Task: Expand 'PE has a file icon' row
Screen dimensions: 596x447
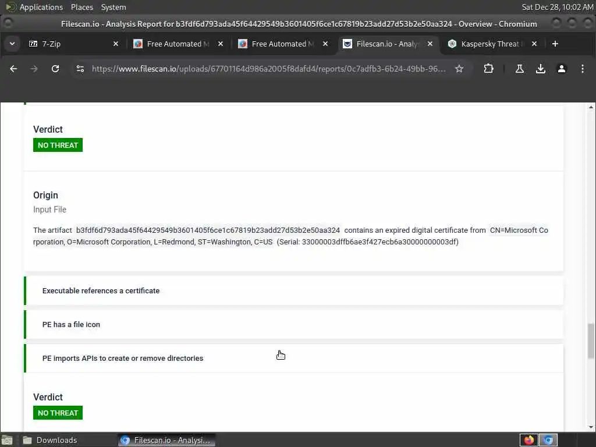Action: (294, 325)
